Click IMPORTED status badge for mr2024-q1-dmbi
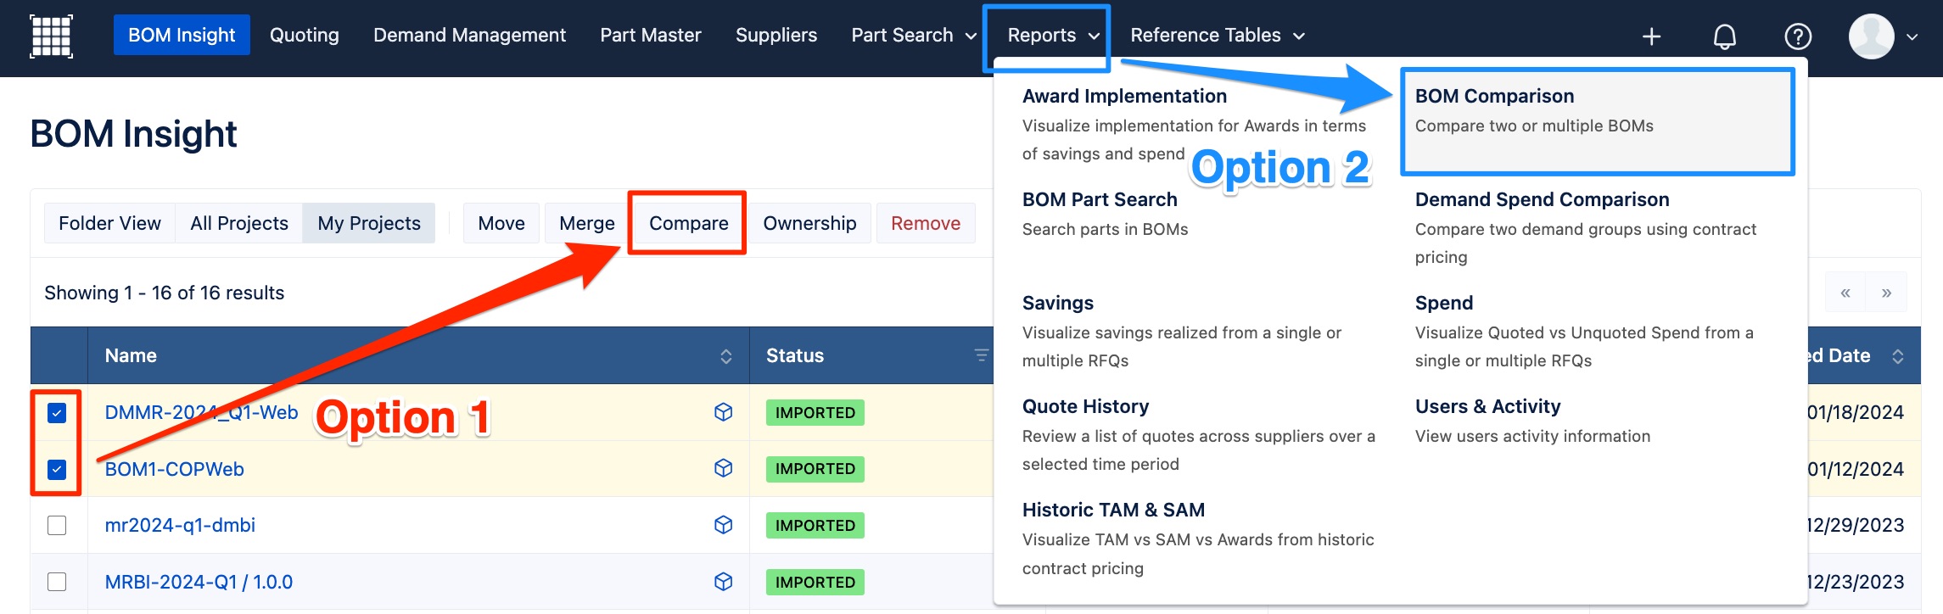Screen dimensions: 1943x614 815,525
